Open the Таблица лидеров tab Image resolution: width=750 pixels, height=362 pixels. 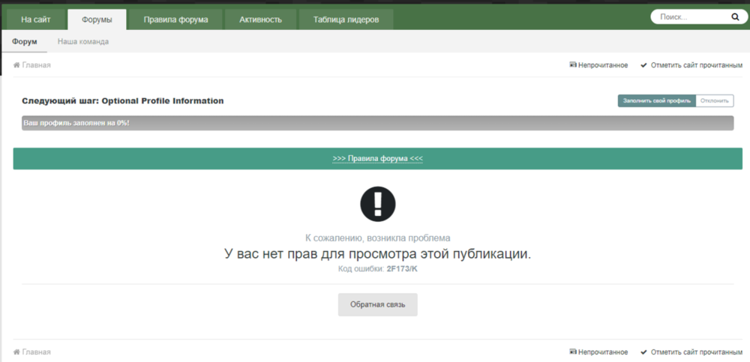[346, 19]
